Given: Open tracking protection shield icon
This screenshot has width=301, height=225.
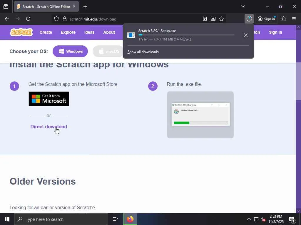Looking at the screenshot, I should pyautogui.click(x=56, y=19).
